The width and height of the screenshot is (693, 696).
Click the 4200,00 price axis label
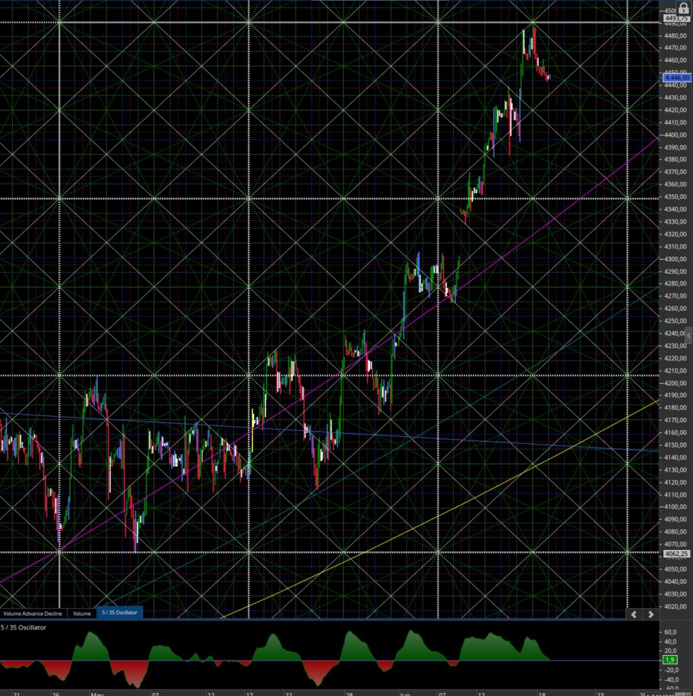pos(675,383)
